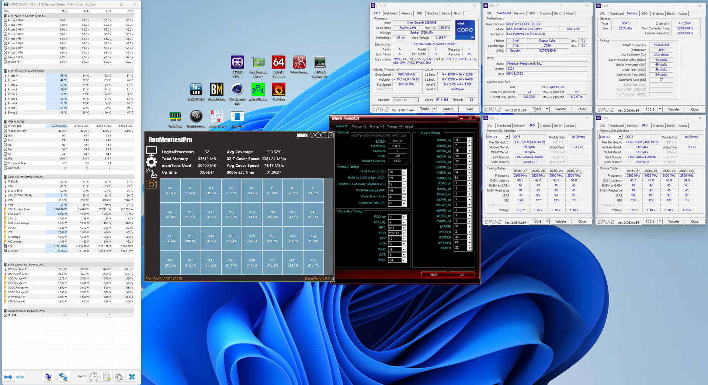The height and width of the screenshot is (385, 708).
Task: Open the memtest.exe desktop icon
Action: tap(216, 119)
